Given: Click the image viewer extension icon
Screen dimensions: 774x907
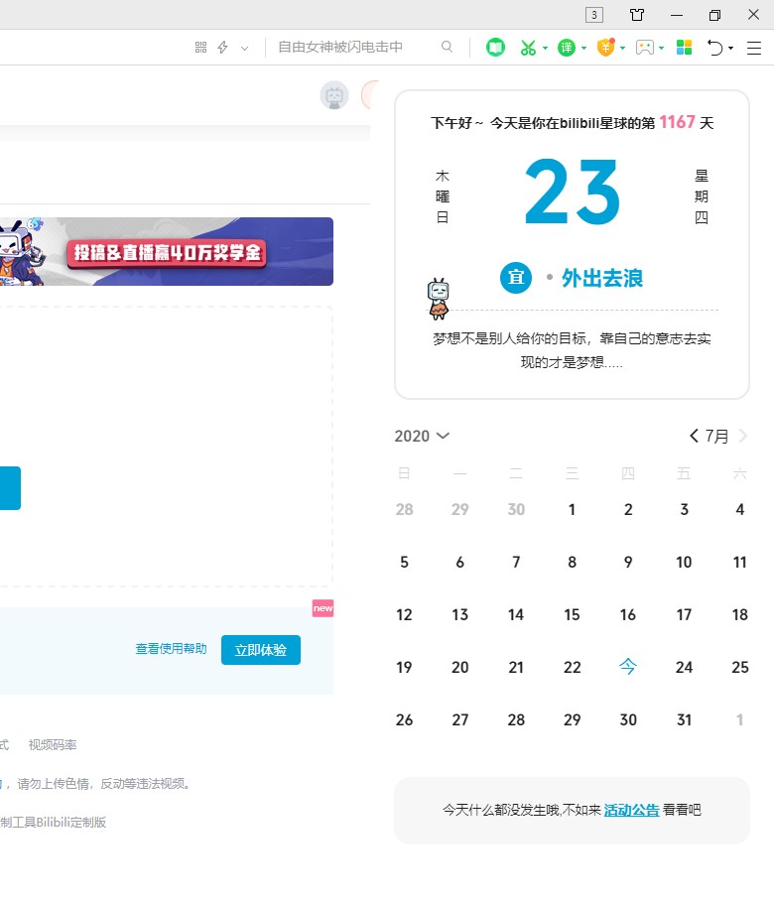Looking at the screenshot, I should pos(644,48).
